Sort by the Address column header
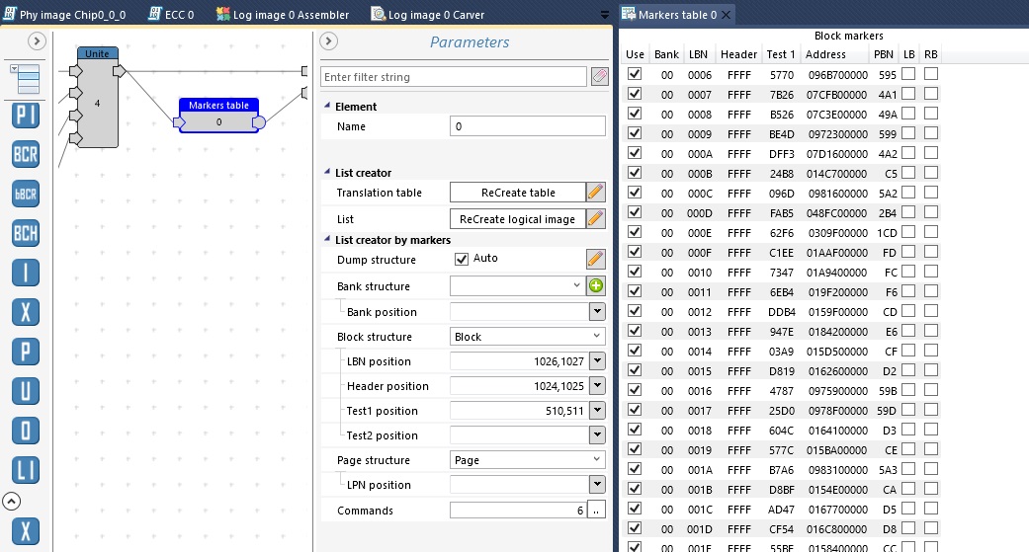The width and height of the screenshot is (1029, 552). [825, 54]
